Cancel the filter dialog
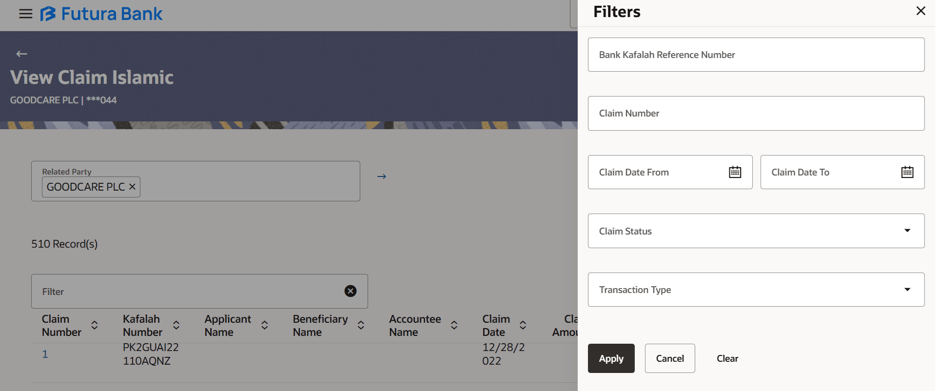This screenshot has width=936, height=391. (x=670, y=358)
